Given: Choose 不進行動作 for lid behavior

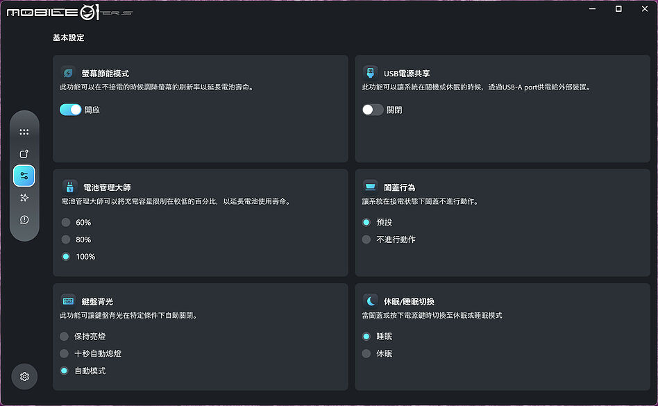Looking at the screenshot, I should tap(366, 239).
